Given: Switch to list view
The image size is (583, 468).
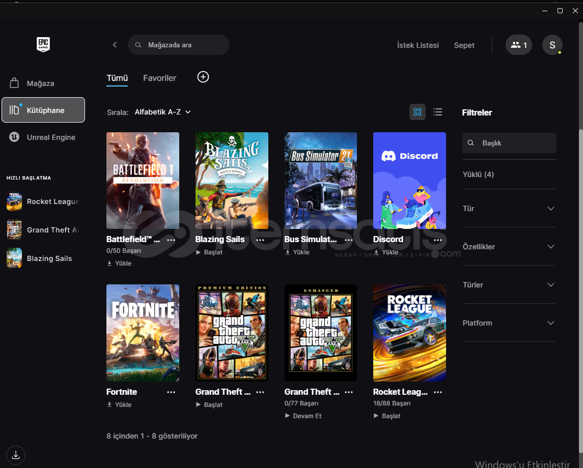Looking at the screenshot, I should pos(437,112).
